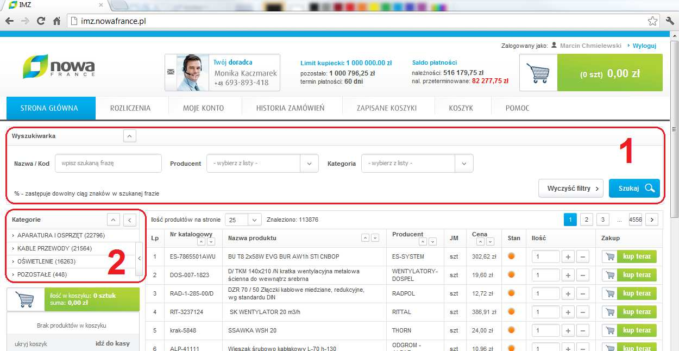Open the KOSZYK tab
679x351 pixels.
point(461,108)
